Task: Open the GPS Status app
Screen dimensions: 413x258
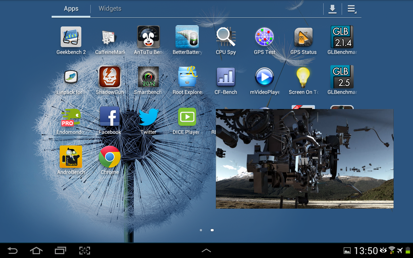Action: click(x=303, y=40)
